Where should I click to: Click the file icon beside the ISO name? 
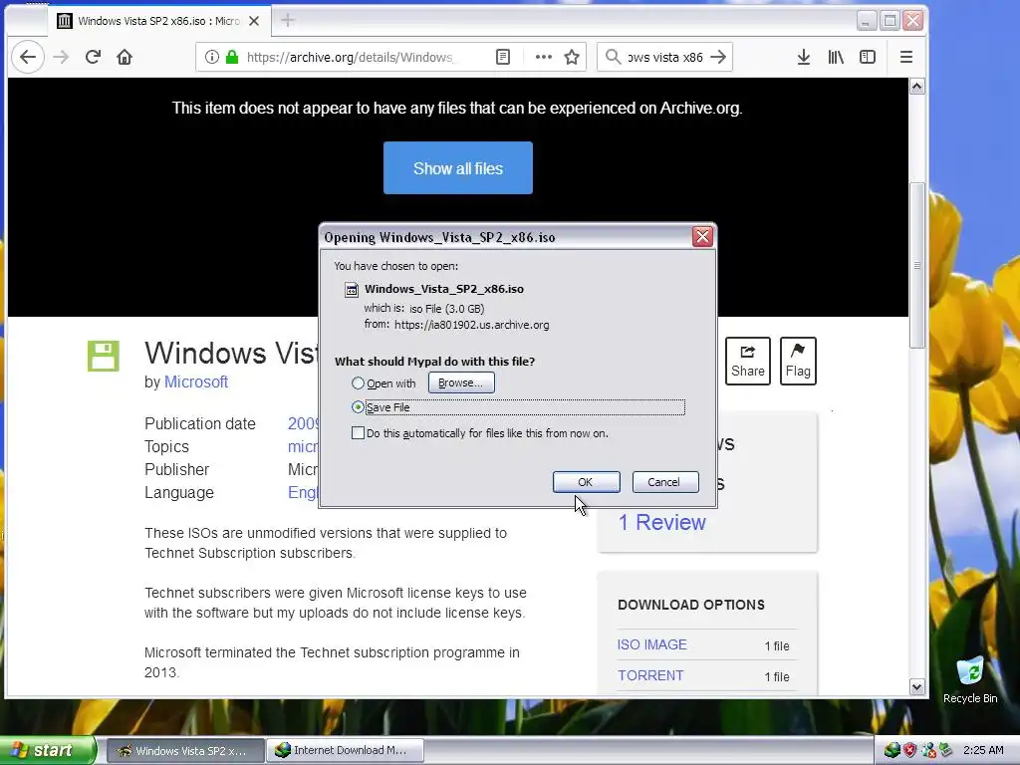pyautogui.click(x=352, y=290)
